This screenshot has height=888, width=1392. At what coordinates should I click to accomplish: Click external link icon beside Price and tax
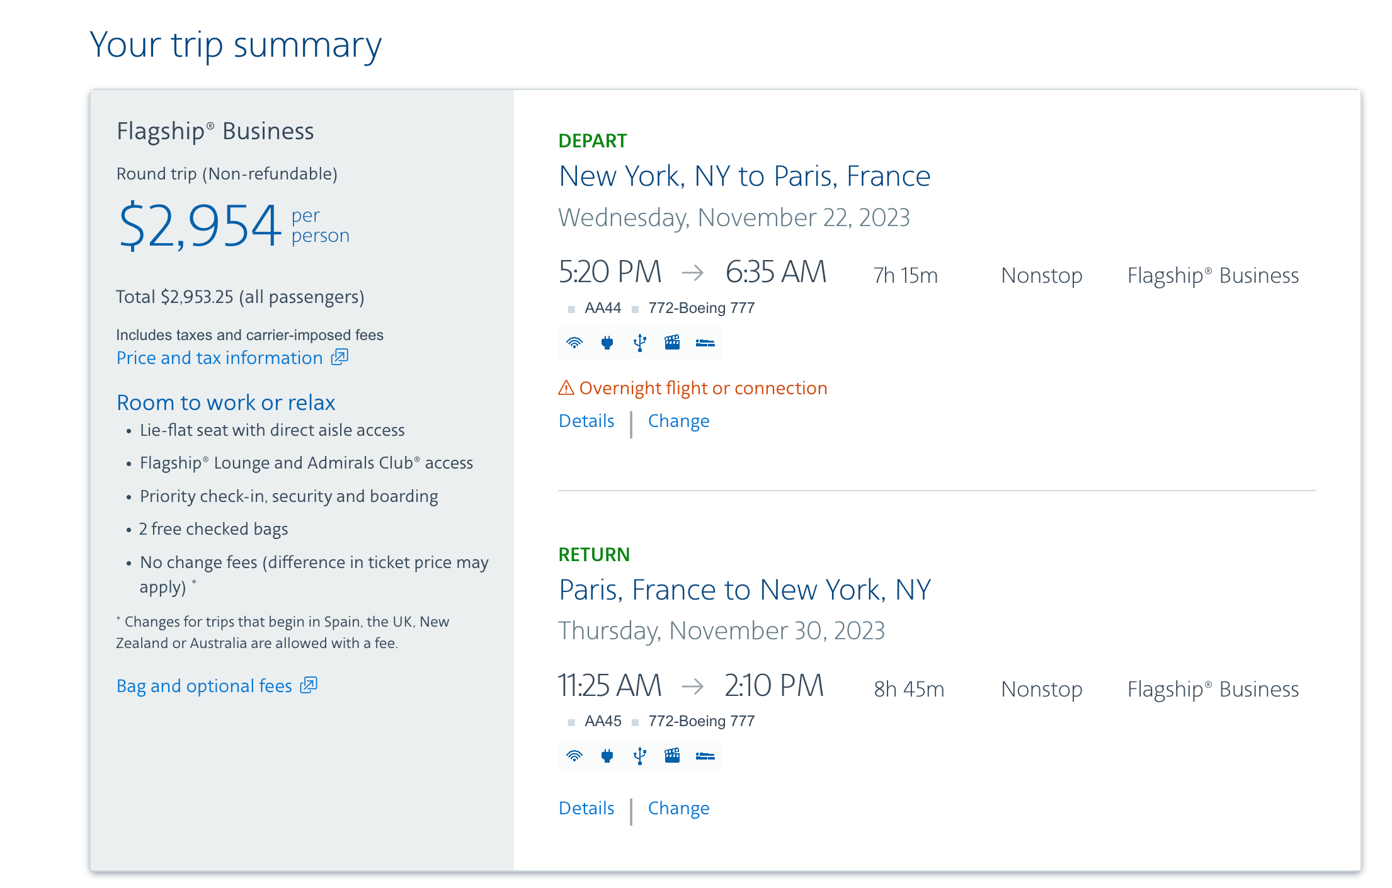point(340,357)
